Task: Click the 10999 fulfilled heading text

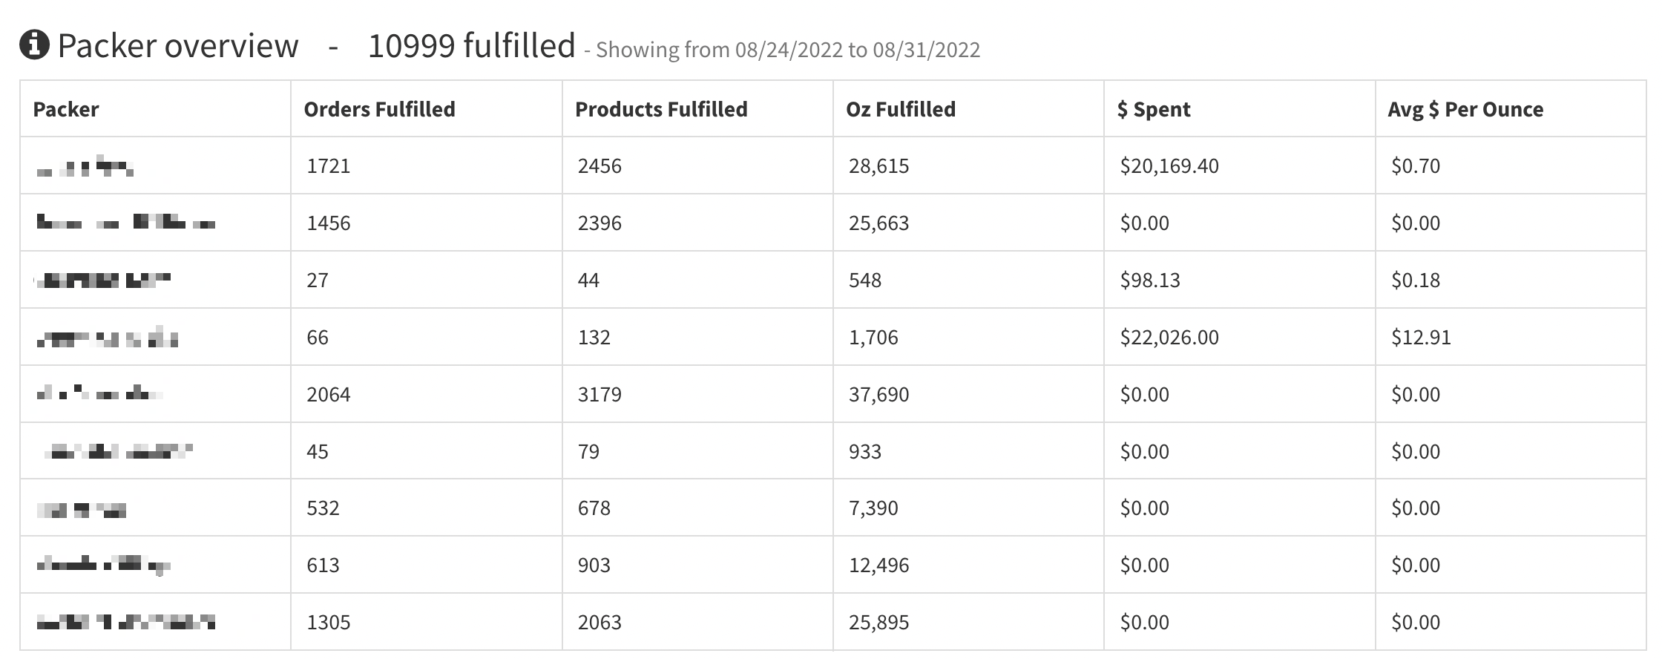Action: pyautogui.click(x=471, y=45)
